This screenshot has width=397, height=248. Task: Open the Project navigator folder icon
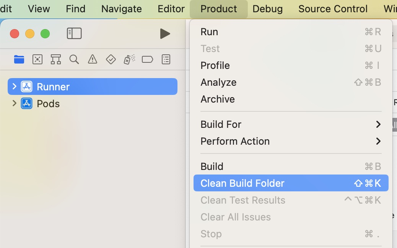(19, 59)
